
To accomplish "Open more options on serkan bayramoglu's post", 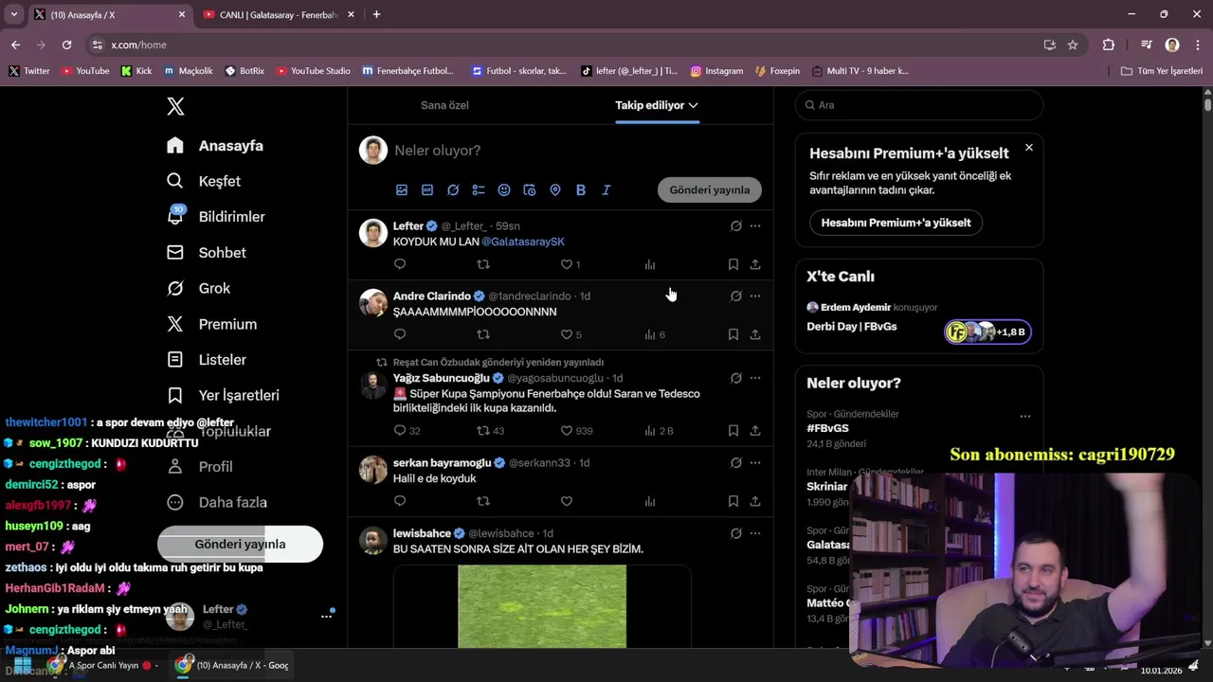I will pyautogui.click(x=755, y=463).
